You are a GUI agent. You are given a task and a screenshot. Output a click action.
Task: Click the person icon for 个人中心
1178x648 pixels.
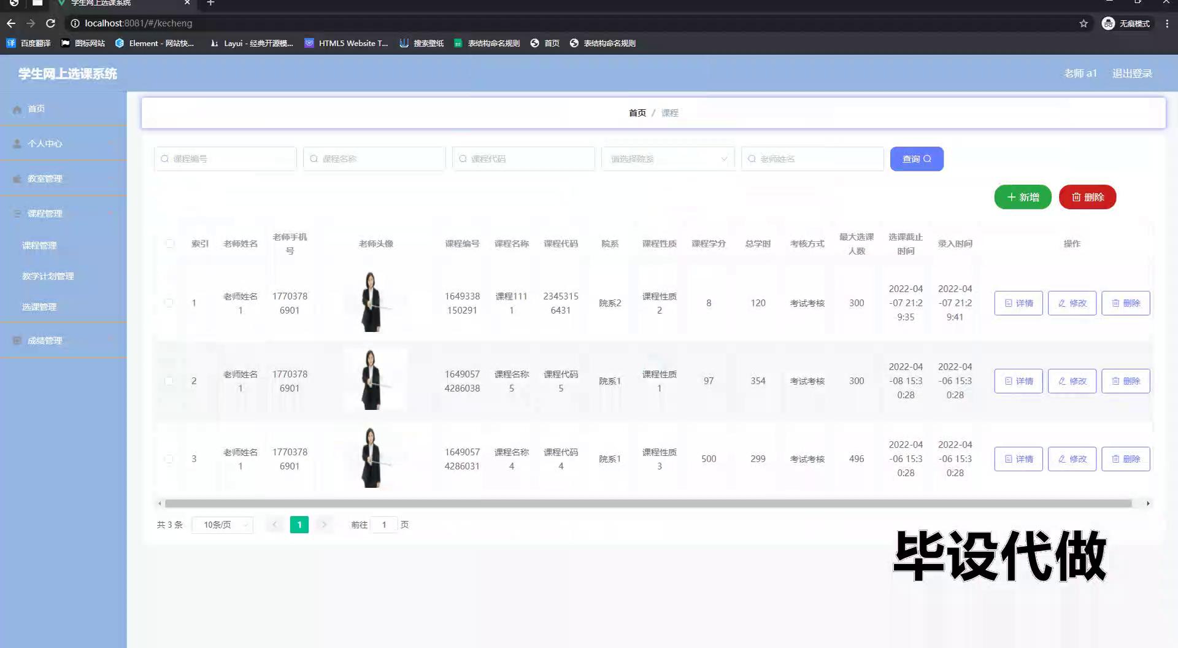coord(17,144)
